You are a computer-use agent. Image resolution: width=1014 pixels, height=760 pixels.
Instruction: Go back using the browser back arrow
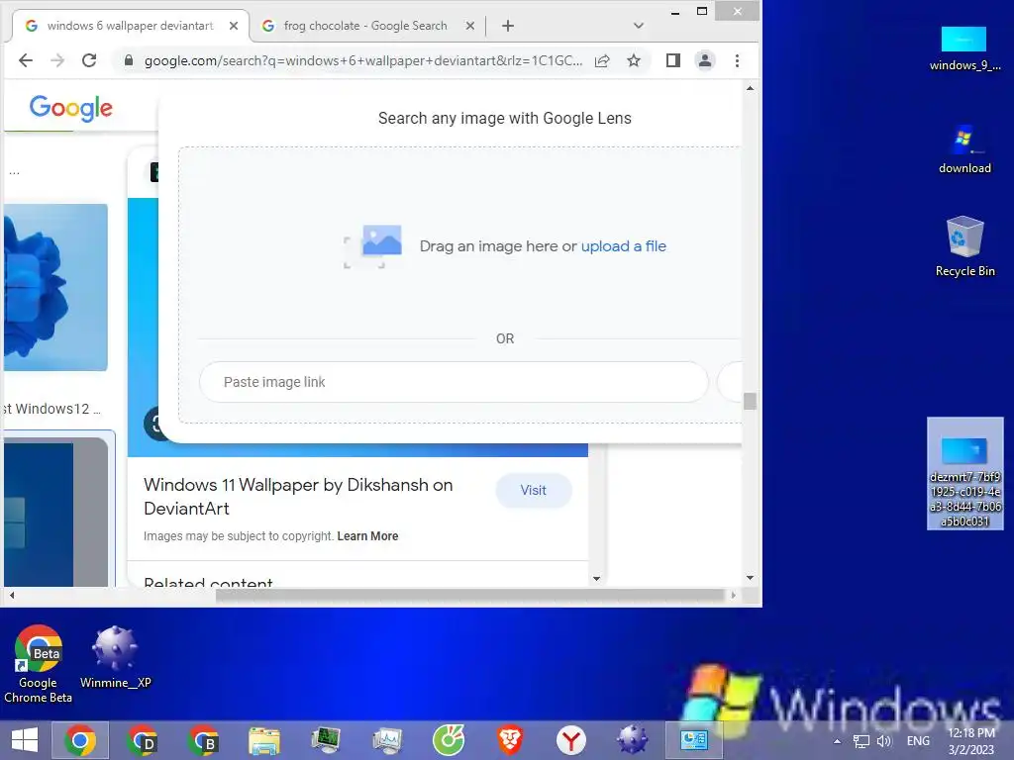25,60
